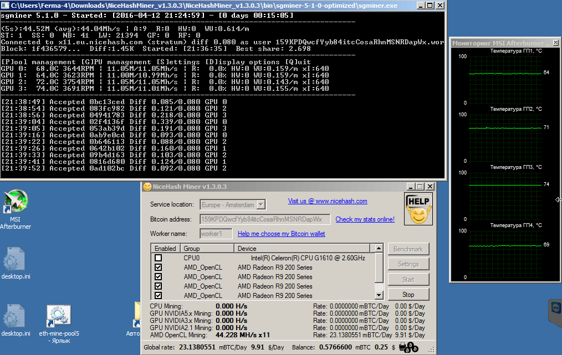
Task: Click the 'Температура ГП3, °C' graph label
Action: (516, 167)
